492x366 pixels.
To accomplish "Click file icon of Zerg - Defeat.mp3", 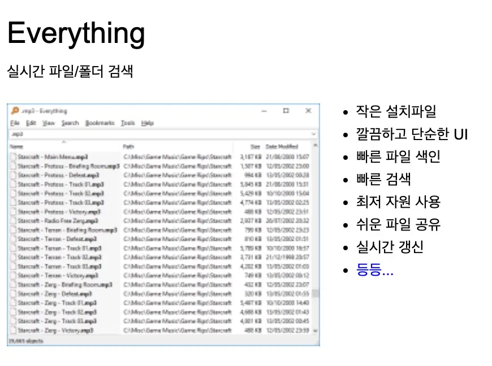I will tap(13, 294).
